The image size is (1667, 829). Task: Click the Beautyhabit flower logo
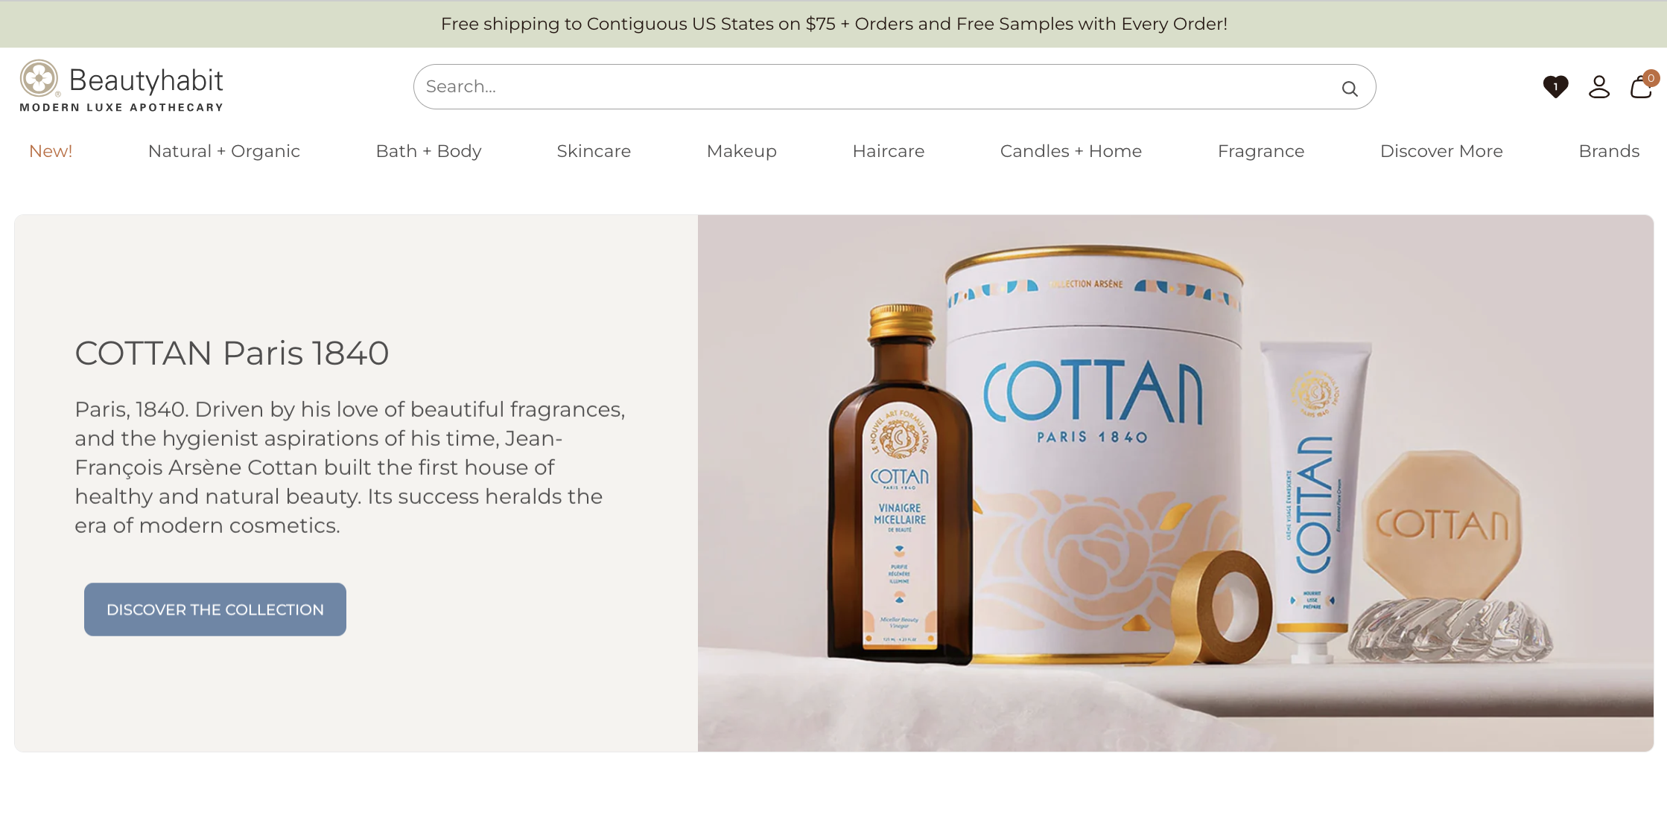[39, 78]
